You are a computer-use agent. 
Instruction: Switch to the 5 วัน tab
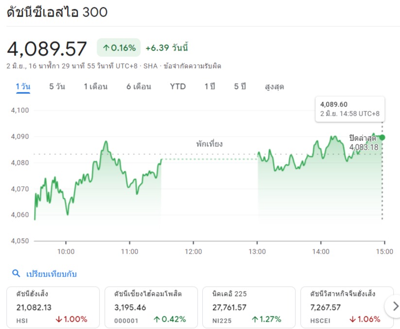(x=57, y=87)
